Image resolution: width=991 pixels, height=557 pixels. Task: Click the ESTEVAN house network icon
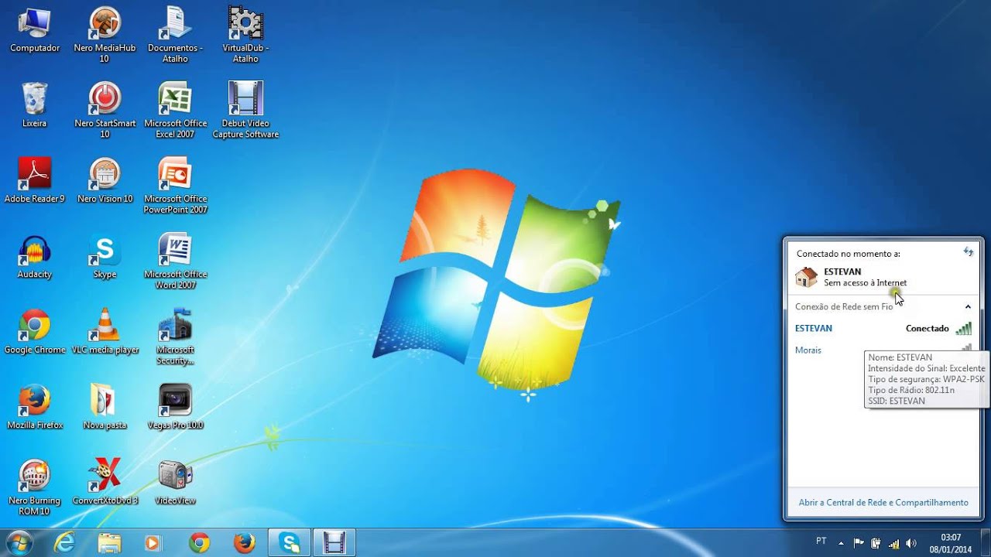click(806, 277)
